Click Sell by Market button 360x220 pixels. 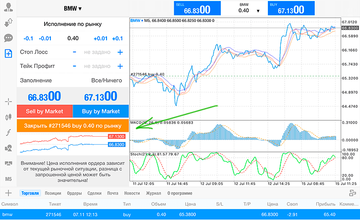45,111
